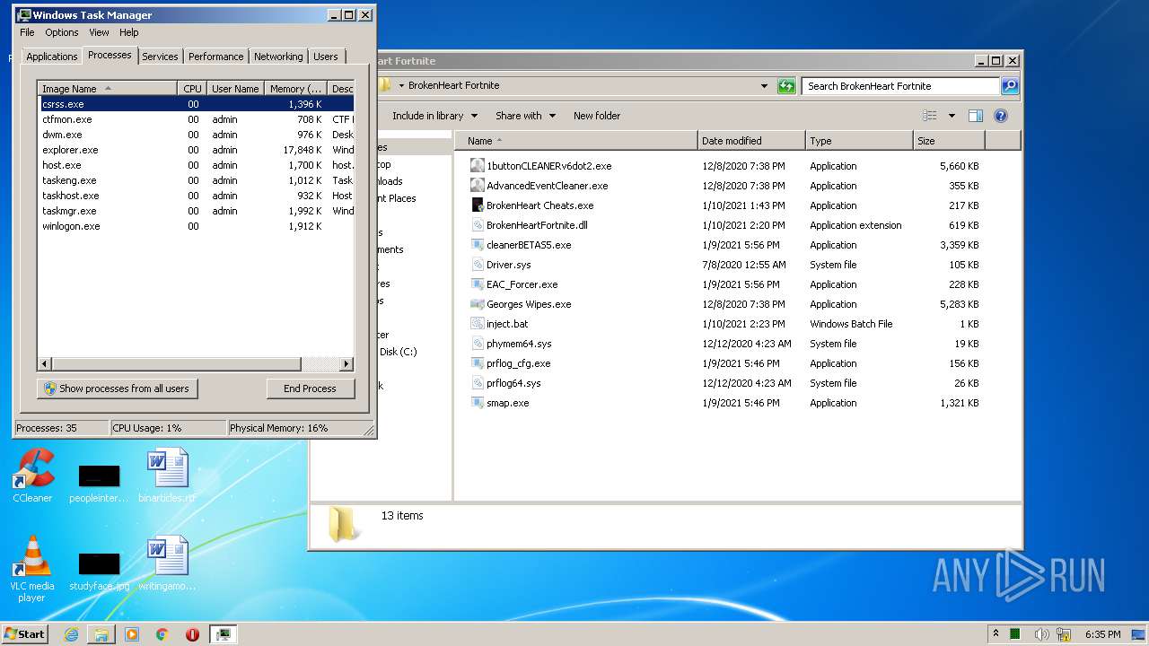Sort processes by Image Name column
This screenshot has height=646, width=1149.
click(108, 89)
